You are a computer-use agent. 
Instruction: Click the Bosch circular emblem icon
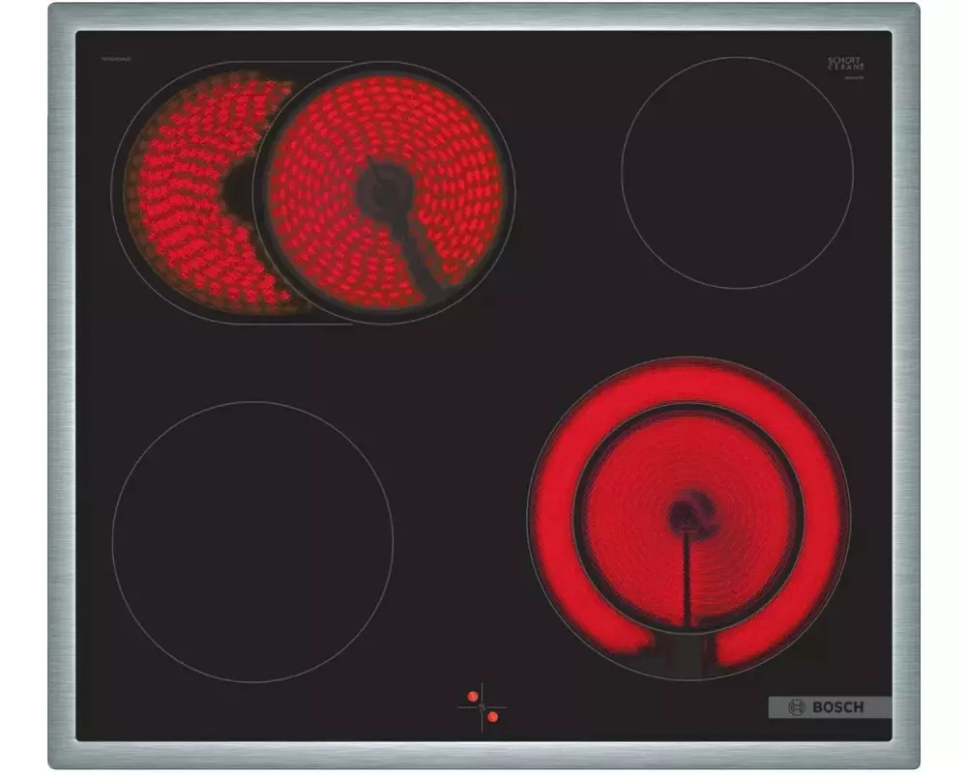[797, 707]
